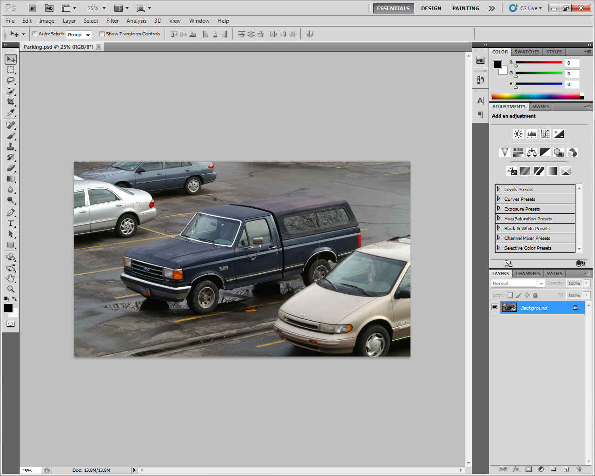Open the Filter menu

tap(112, 21)
